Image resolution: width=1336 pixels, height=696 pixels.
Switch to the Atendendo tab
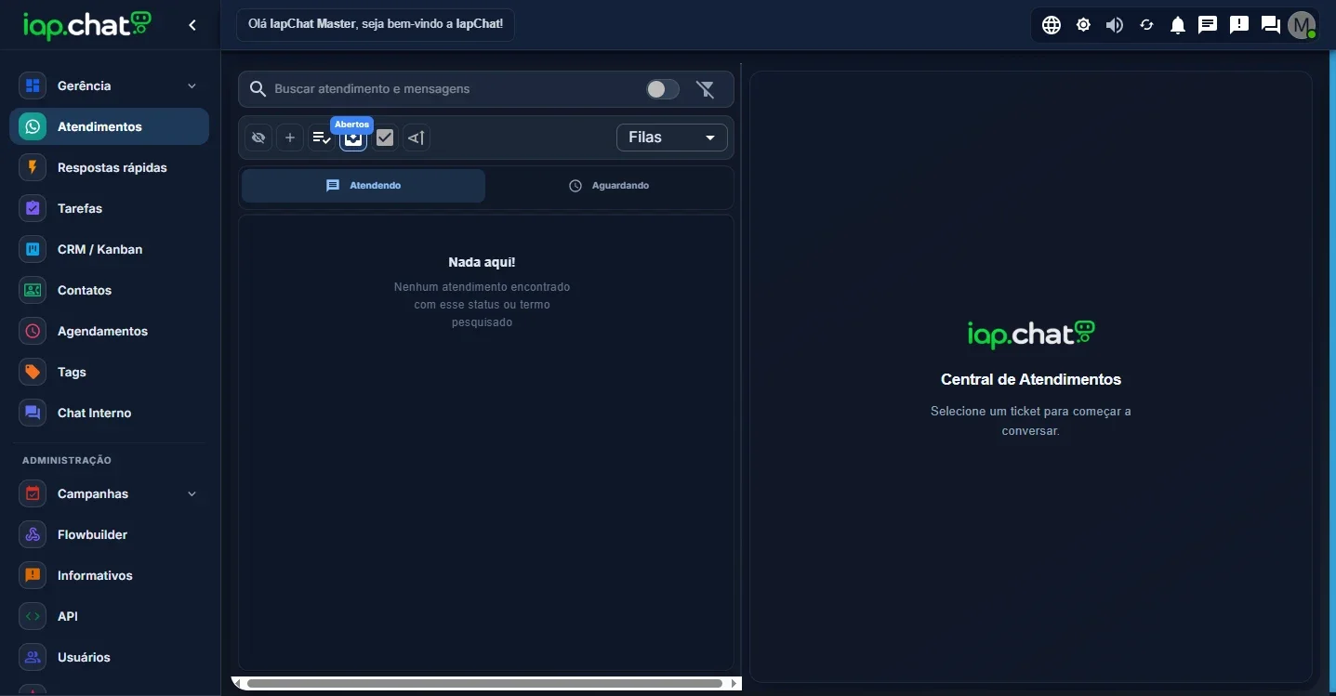[x=364, y=186]
